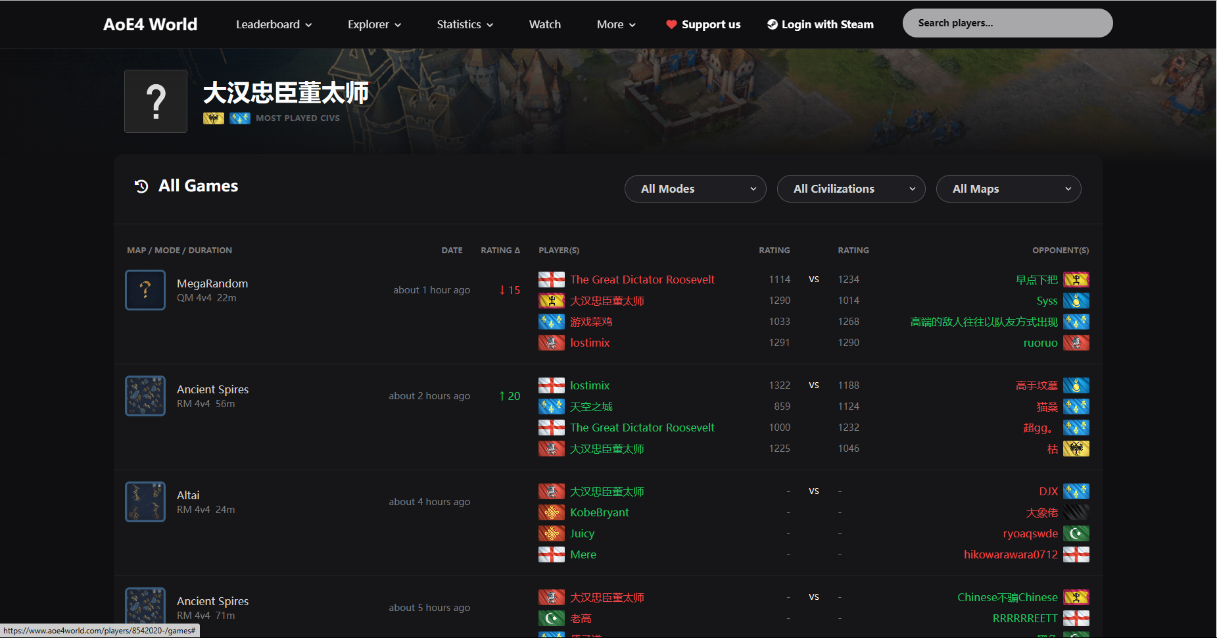Screen dimensions: 1217x638
Task: Click Login with Steam
Action: 820,24
